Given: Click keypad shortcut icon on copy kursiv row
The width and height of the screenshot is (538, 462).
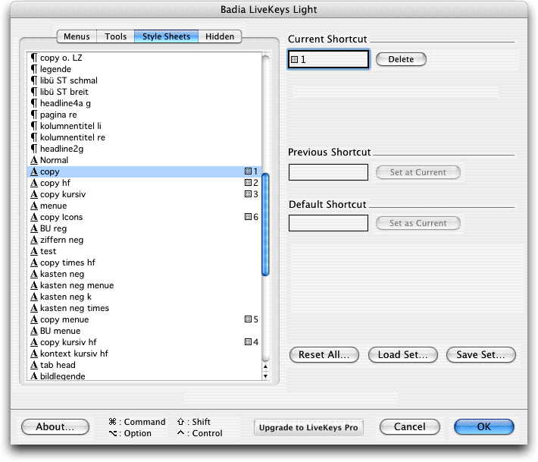Looking at the screenshot, I should pos(248,193).
